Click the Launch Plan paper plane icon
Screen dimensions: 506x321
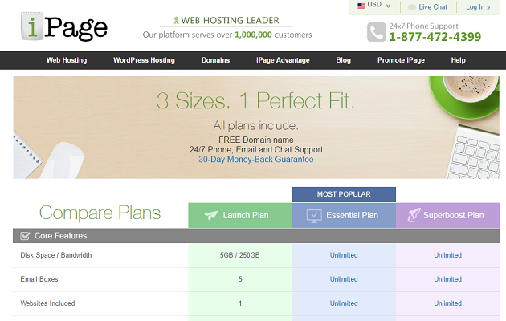pyautogui.click(x=211, y=215)
